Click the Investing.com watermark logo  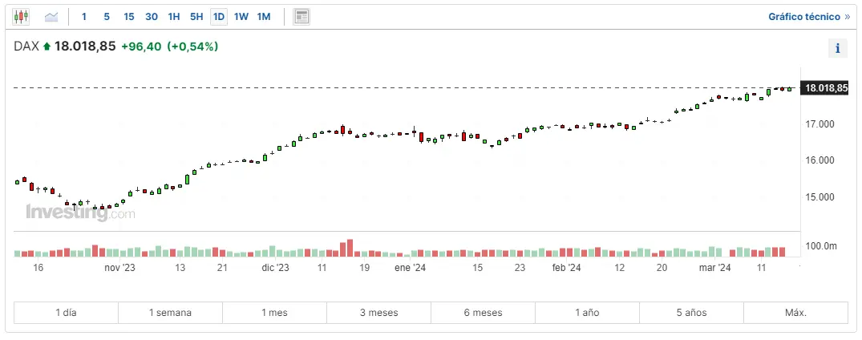click(80, 213)
